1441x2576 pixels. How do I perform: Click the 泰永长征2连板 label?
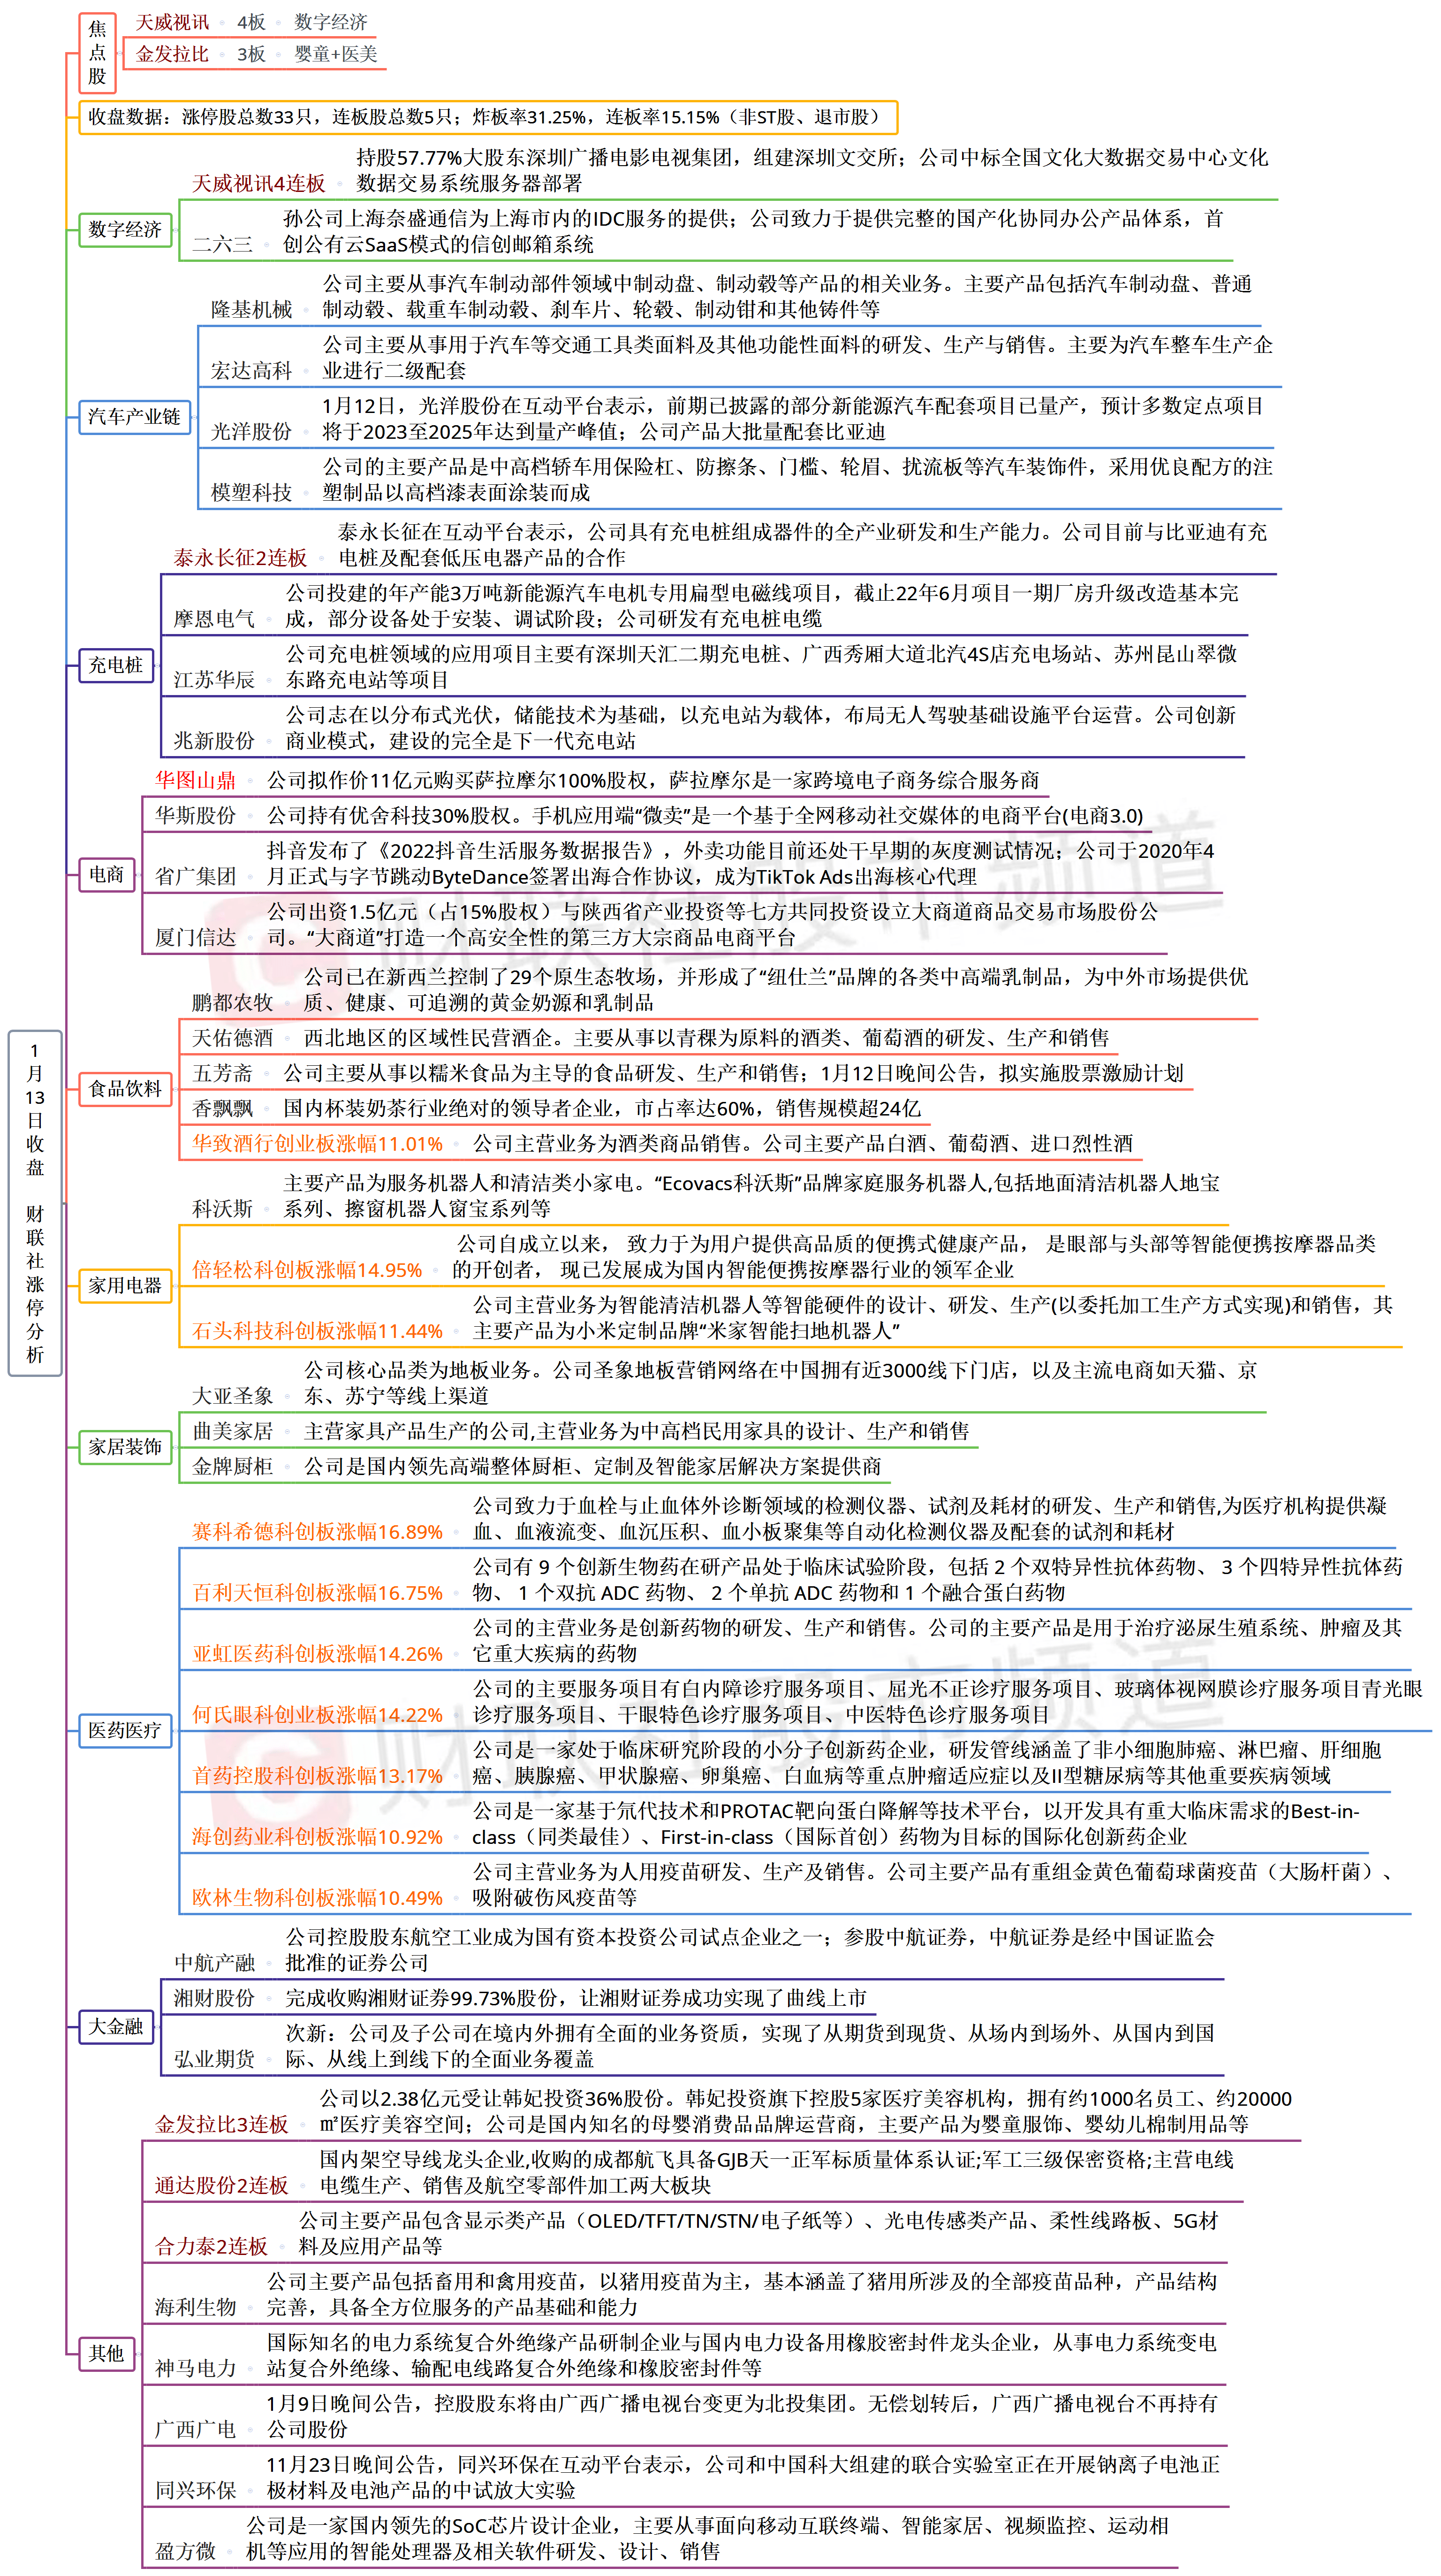tap(240, 558)
